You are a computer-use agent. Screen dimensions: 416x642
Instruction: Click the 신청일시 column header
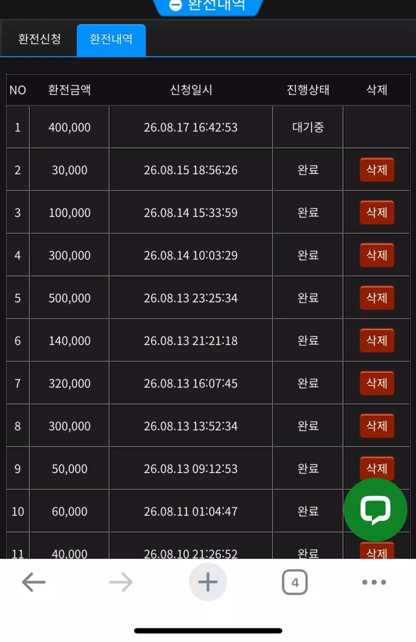[191, 90]
